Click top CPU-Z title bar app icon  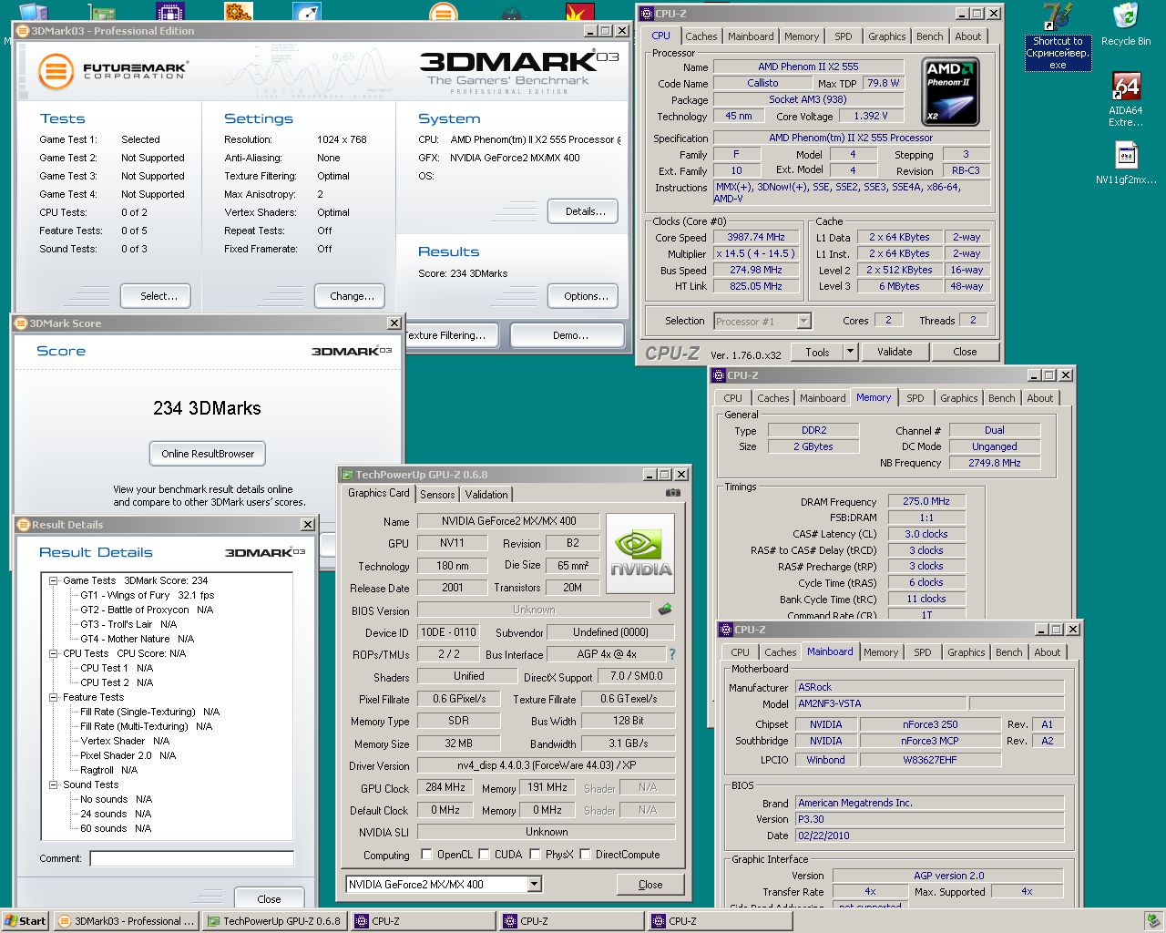(x=647, y=14)
